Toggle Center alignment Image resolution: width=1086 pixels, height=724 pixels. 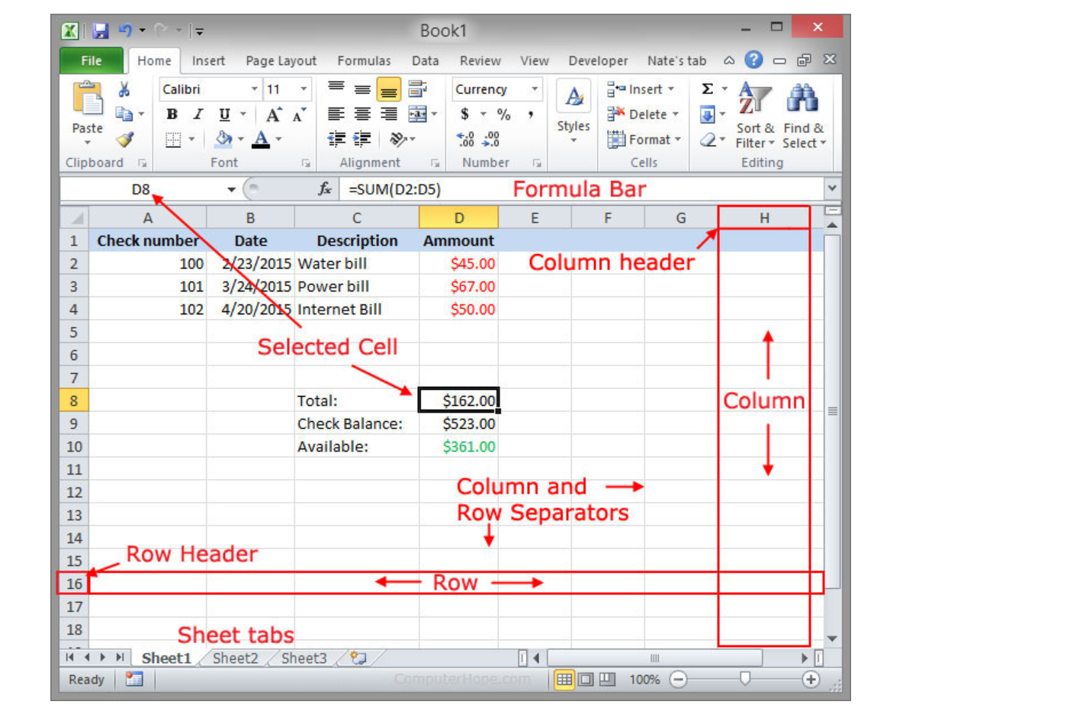click(x=361, y=114)
